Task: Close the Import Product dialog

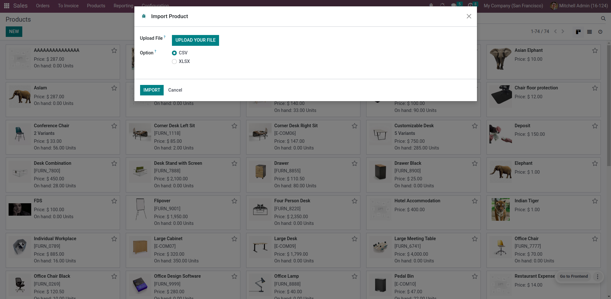Action: (x=469, y=16)
